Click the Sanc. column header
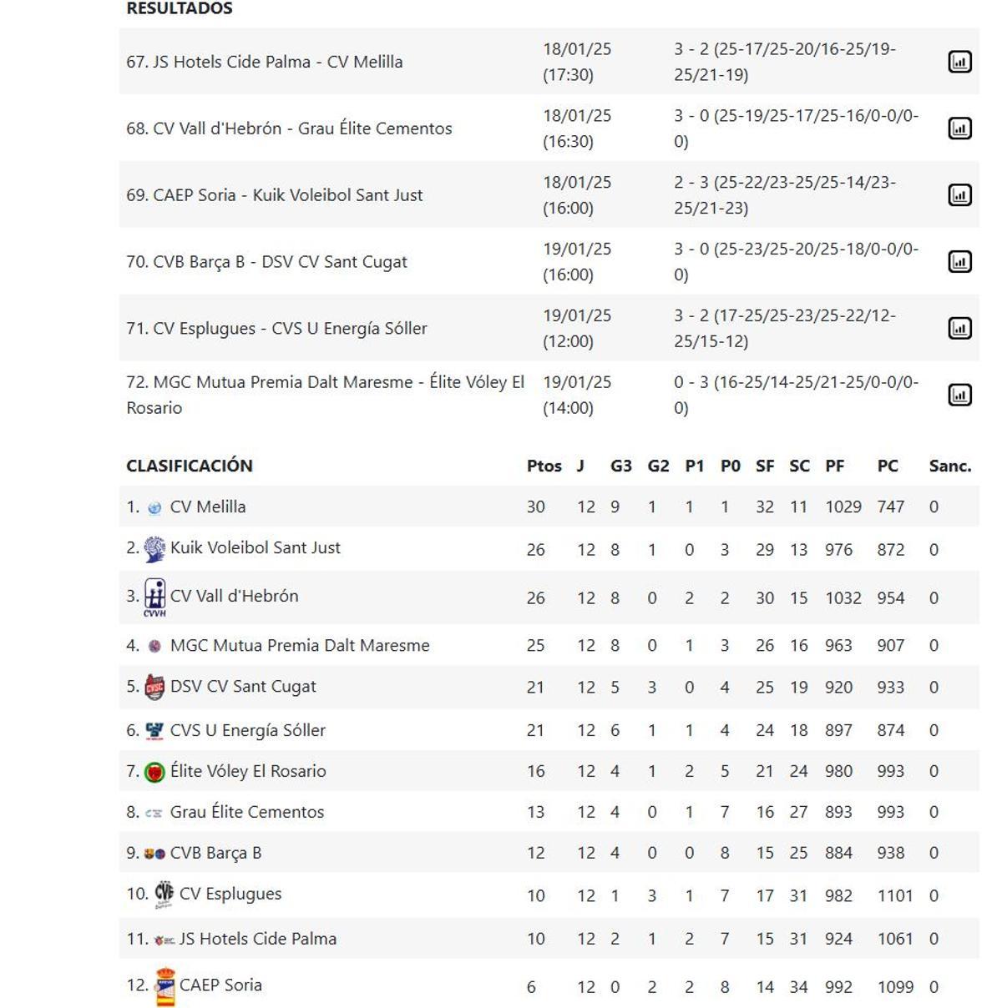The height and width of the screenshot is (1008, 1002). pos(951,466)
